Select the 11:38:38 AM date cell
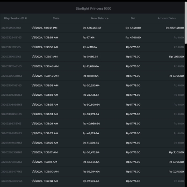 pyautogui.click(x=45, y=86)
